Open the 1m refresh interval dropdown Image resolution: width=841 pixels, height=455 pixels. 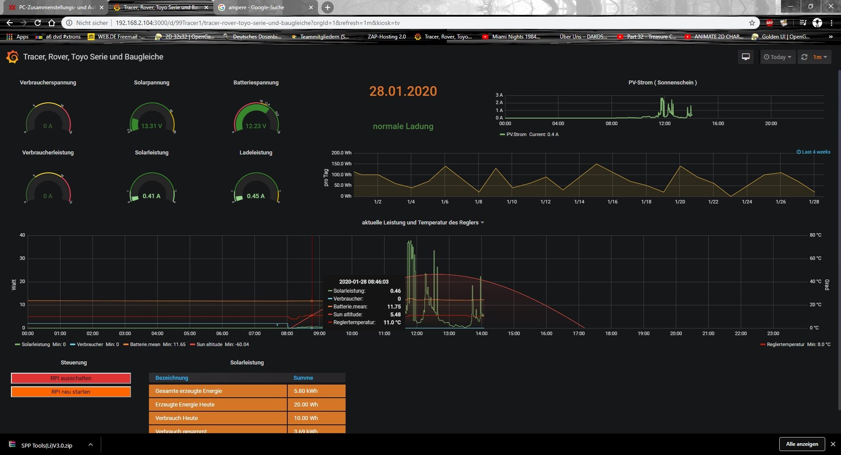point(820,57)
